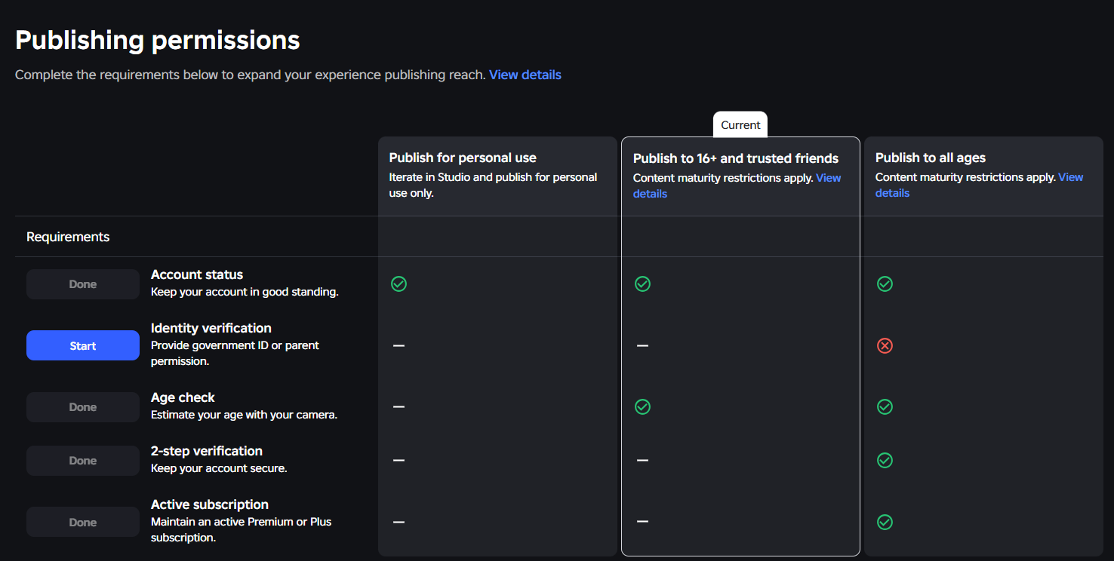Screen dimensions: 1114x561
Task: Click the green checkmark for Account status under Publish for personal use
Action: click(x=399, y=284)
